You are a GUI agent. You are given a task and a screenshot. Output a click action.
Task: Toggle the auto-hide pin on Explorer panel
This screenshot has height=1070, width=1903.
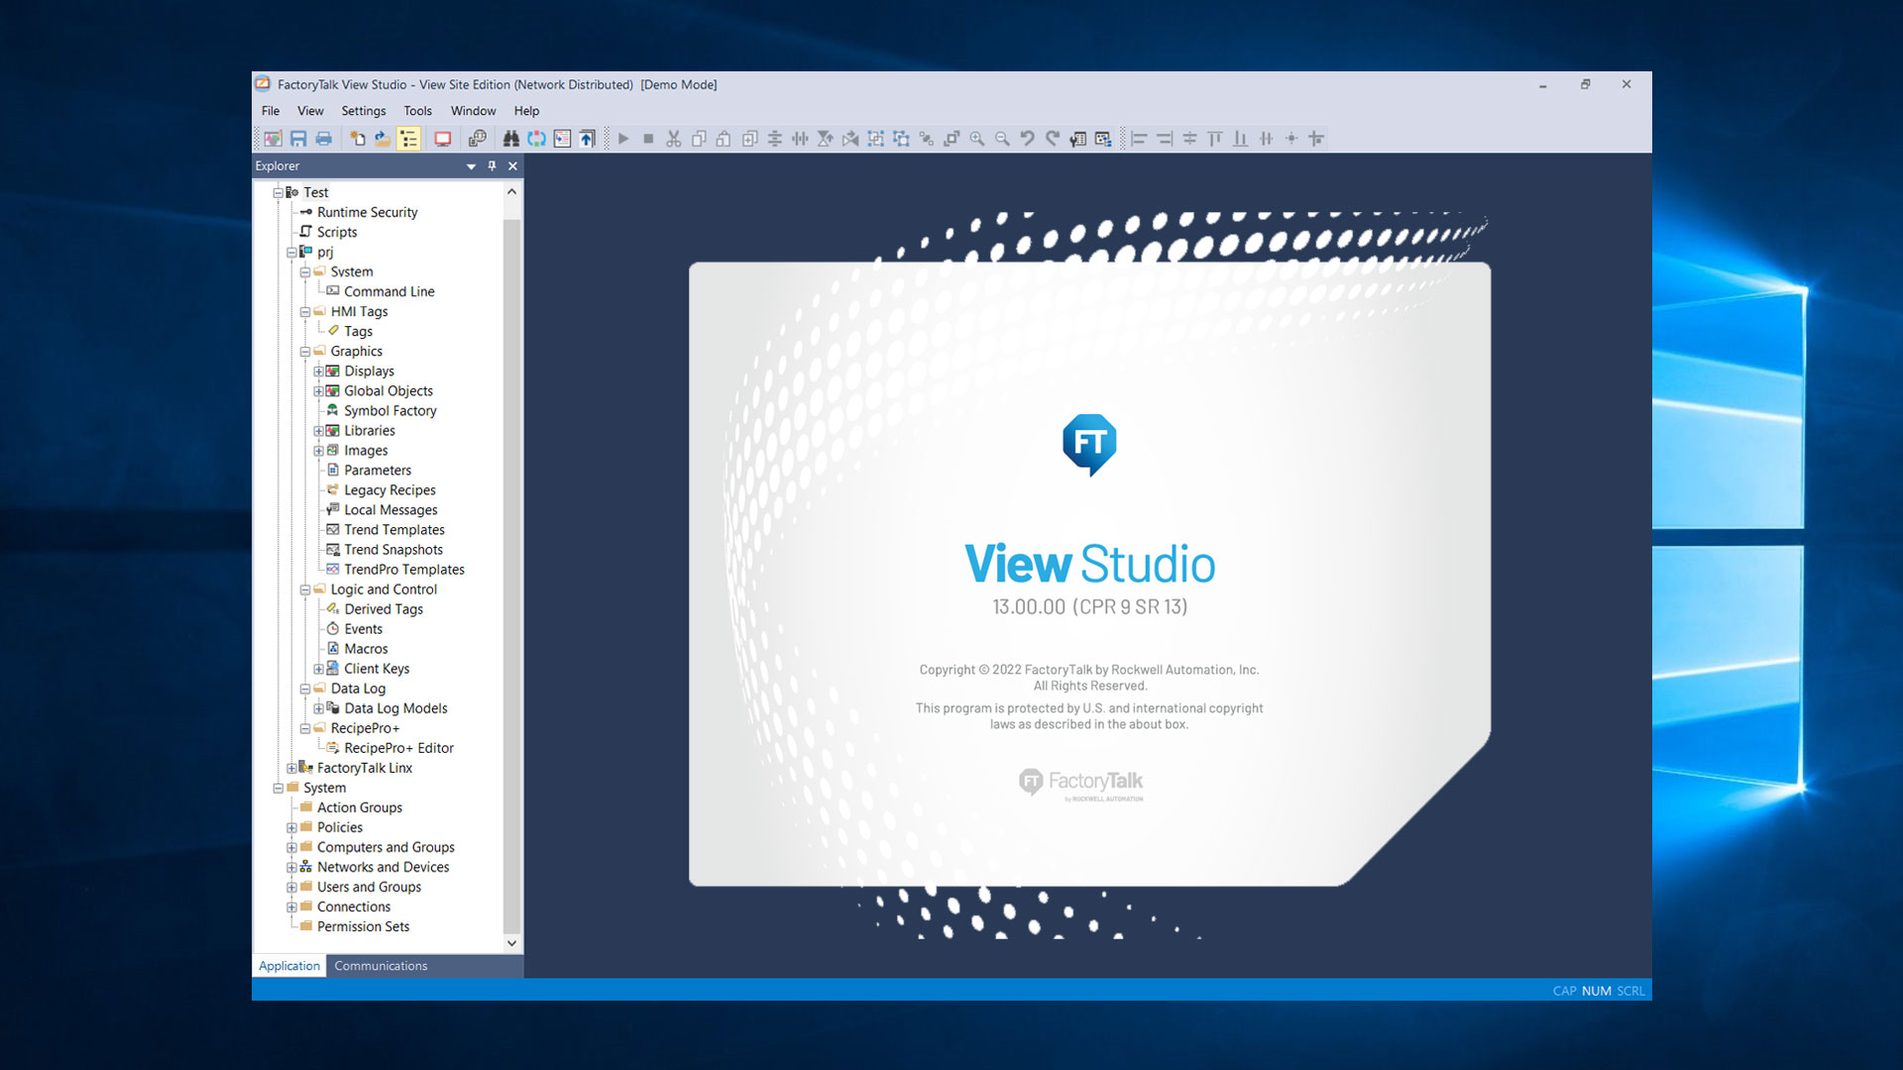(x=492, y=165)
